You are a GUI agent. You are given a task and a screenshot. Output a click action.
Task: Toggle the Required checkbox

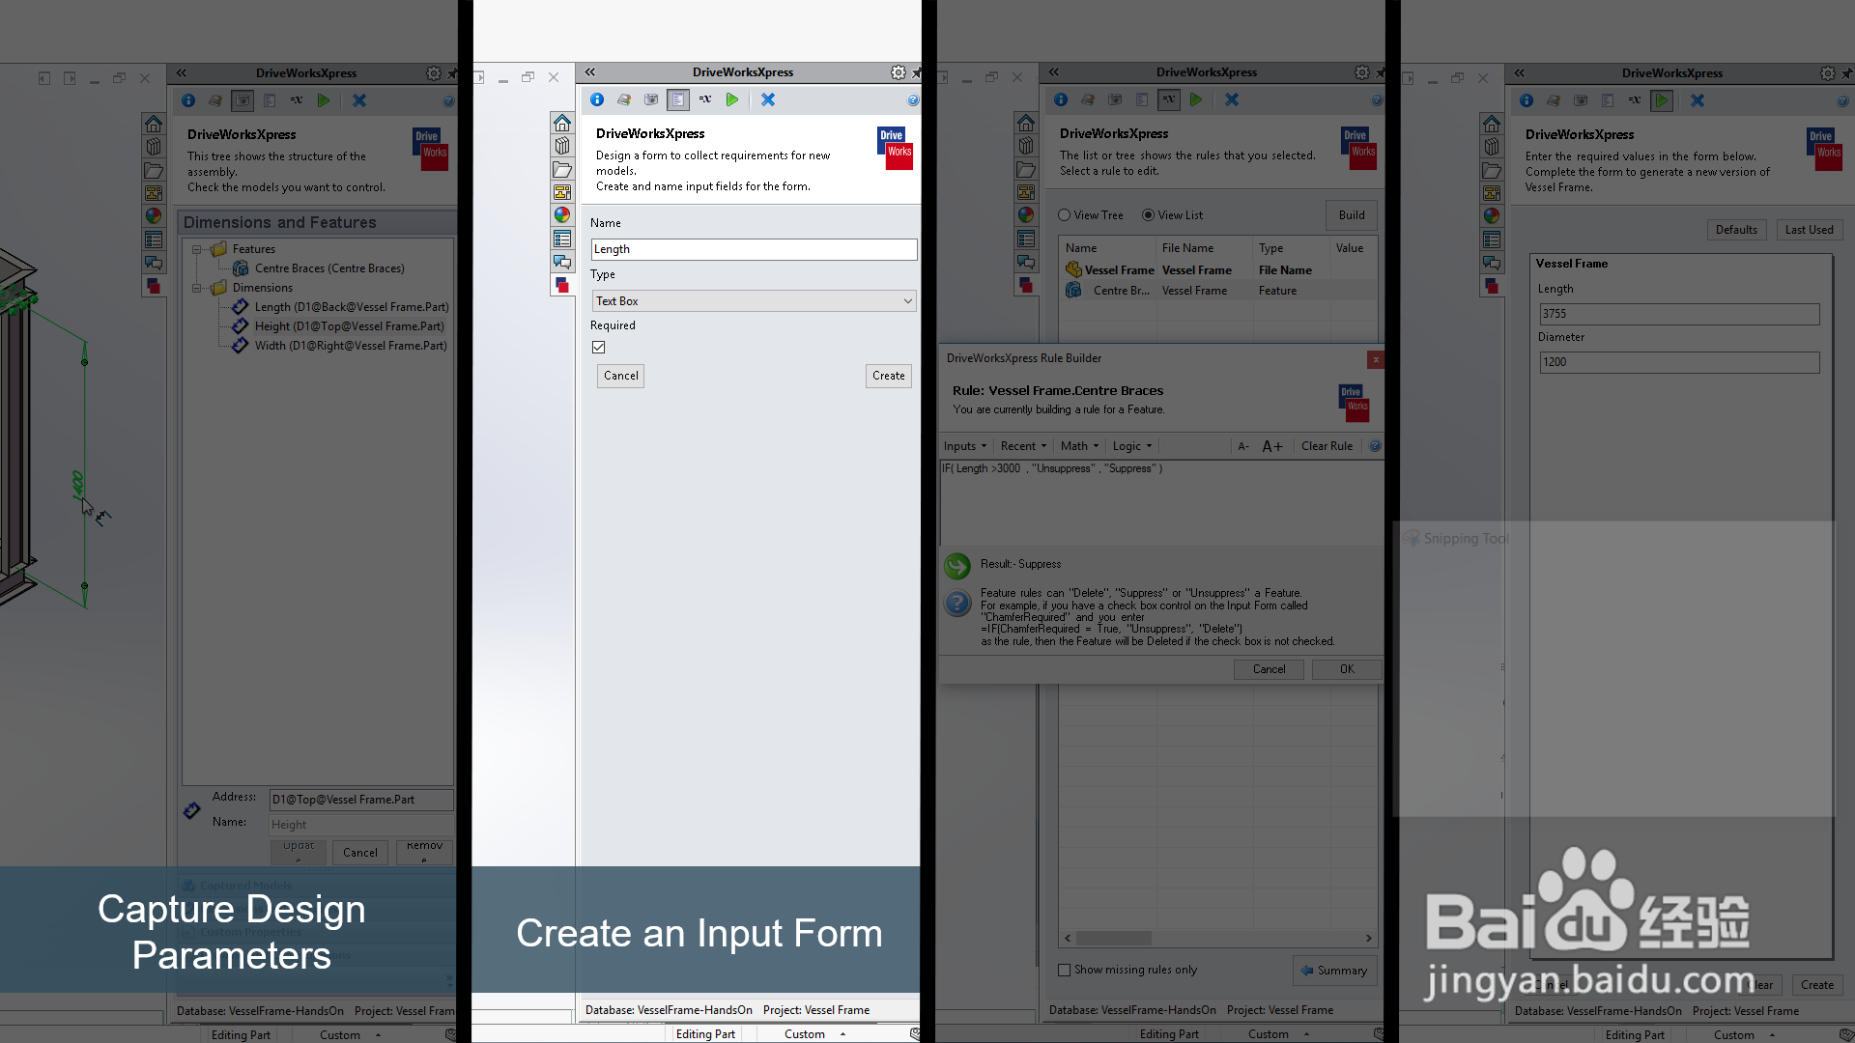click(599, 348)
